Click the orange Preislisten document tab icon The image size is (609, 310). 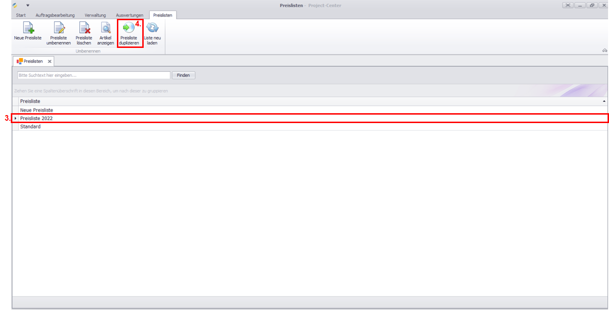[20, 62]
